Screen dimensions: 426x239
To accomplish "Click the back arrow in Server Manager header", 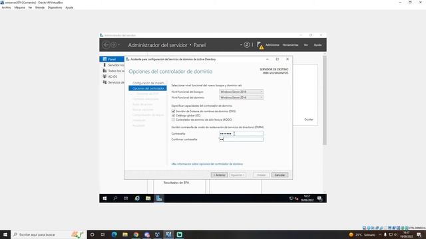I will coord(106,45).
